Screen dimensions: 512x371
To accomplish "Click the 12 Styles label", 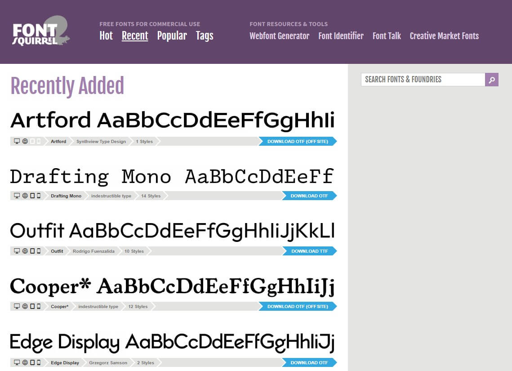I will (x=138, y=306).
